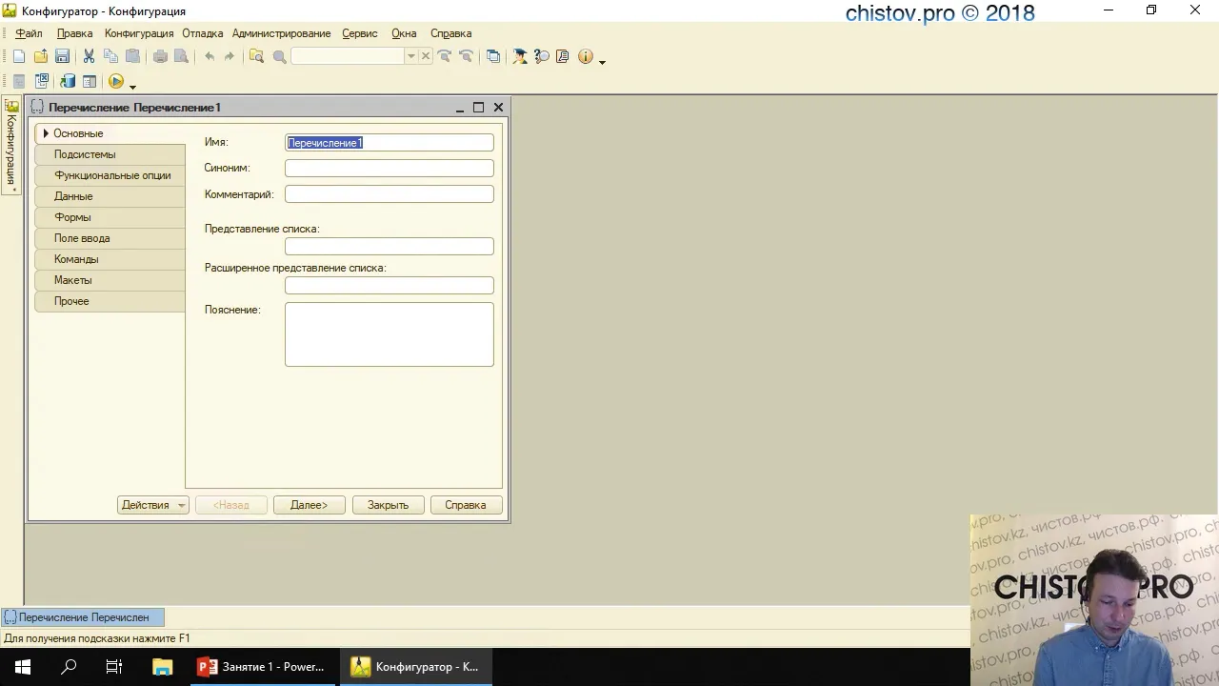This screenshot has height=686, width=1219.
Task: Open the Действия dropdown button
Action: tap(153, 505)
